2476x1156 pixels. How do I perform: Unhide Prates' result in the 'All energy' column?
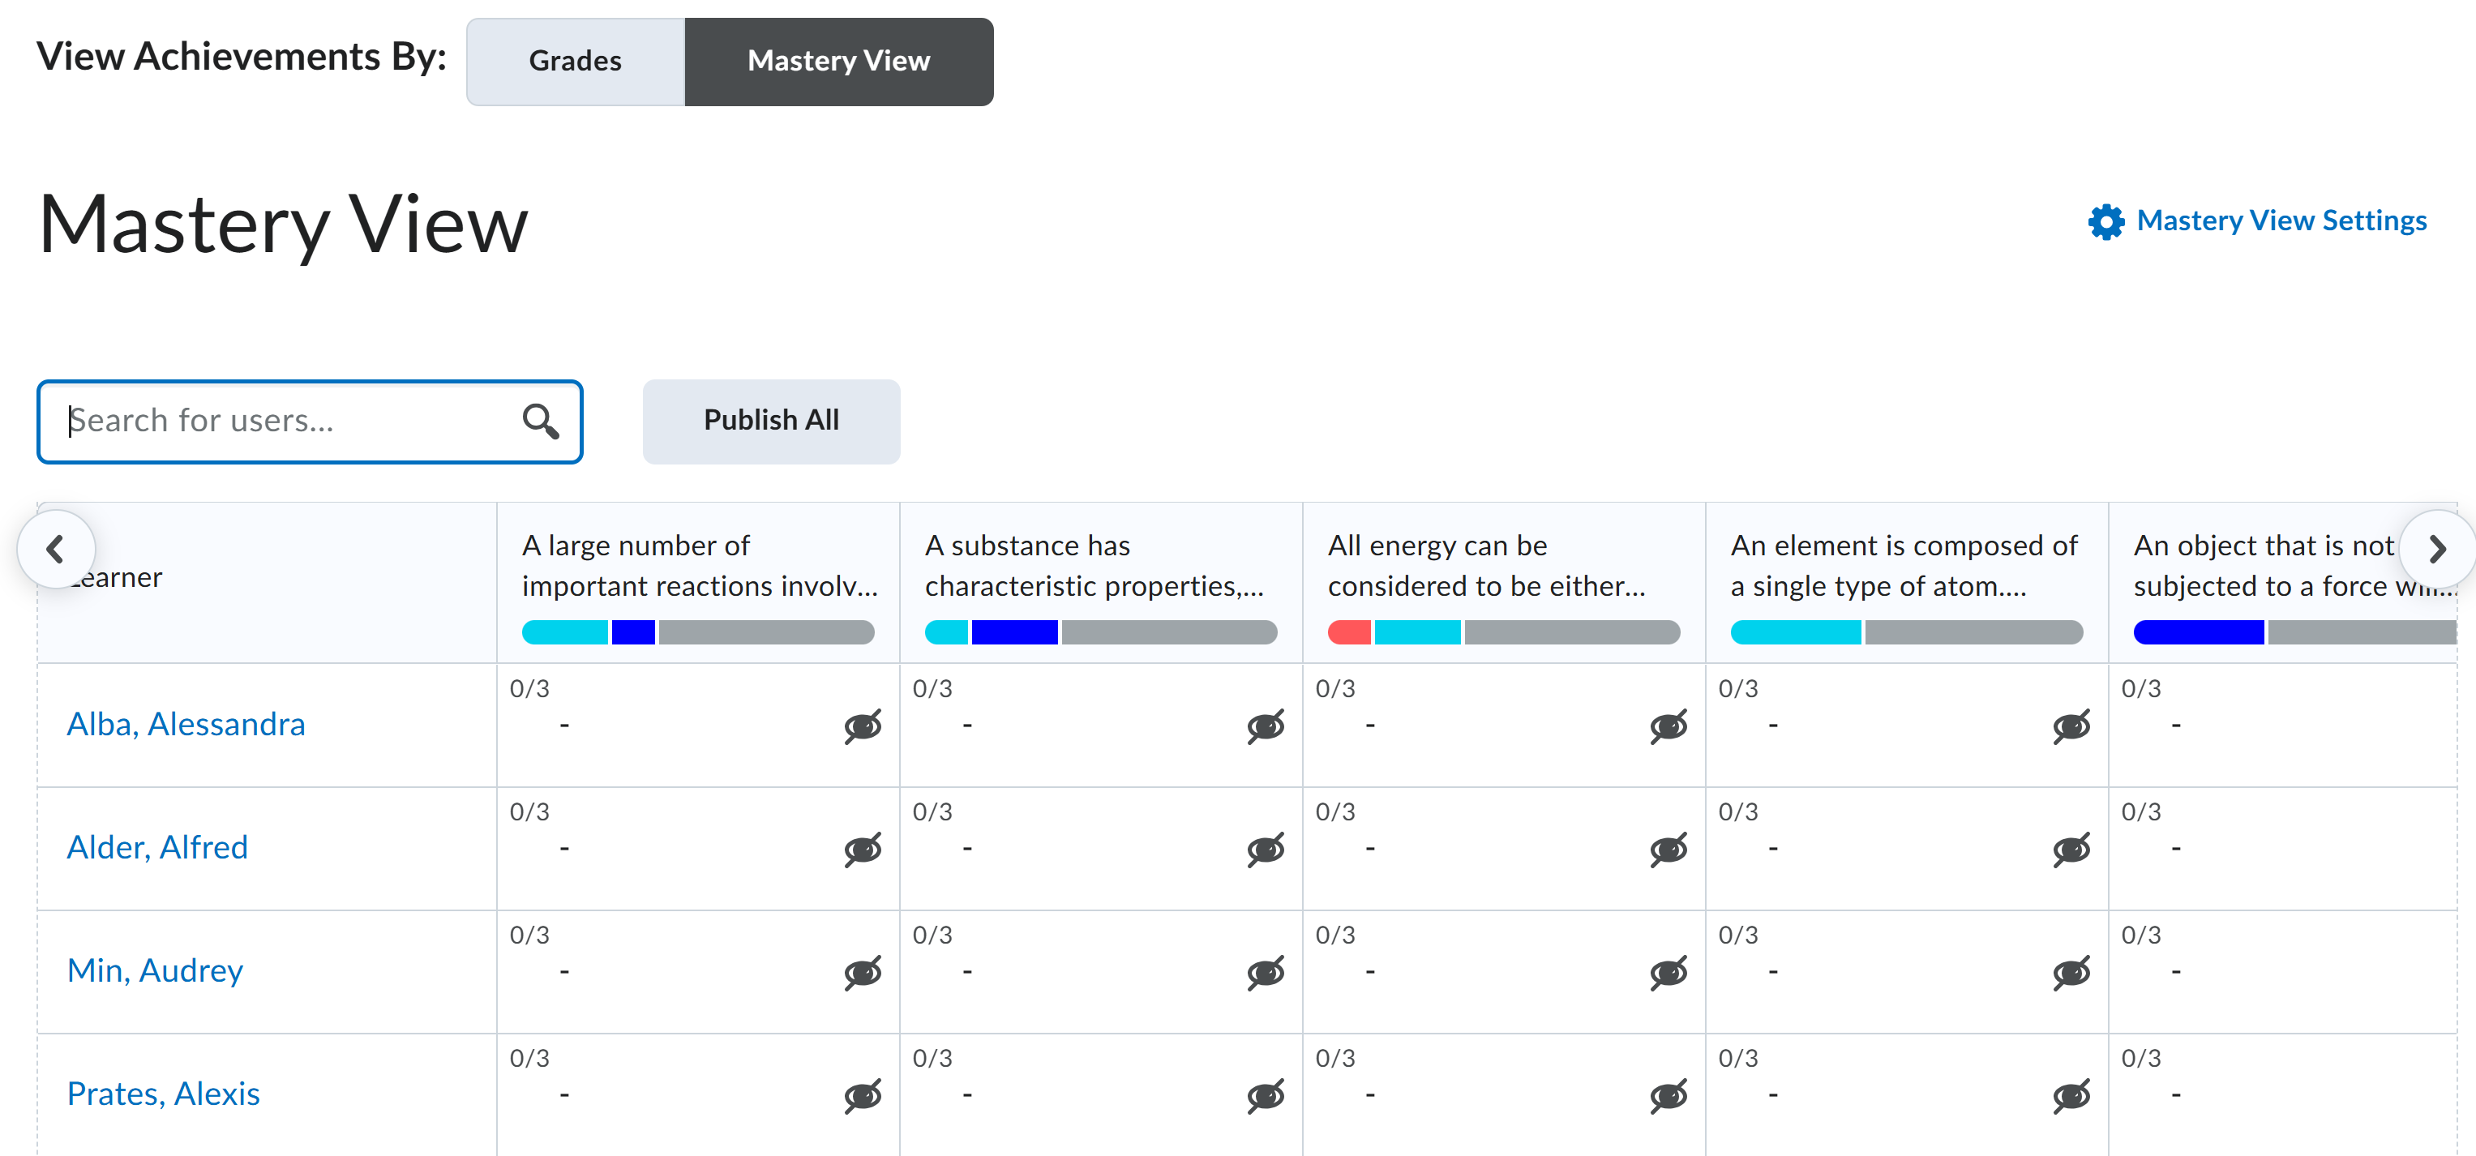pyautogui.click(x=1669, y=1094)
